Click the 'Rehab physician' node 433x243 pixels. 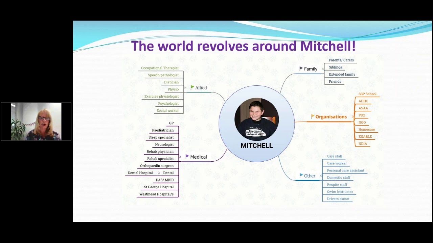(160, 152)
